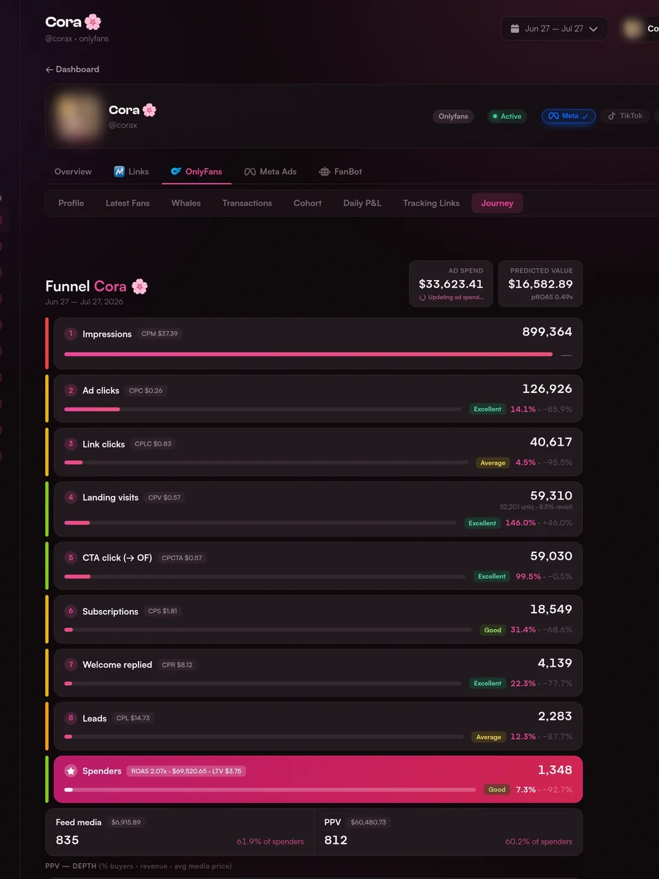The image size is (659, 879).
Task: Click step number 1 icon for Impressions
Action: (x=70, y=334)
